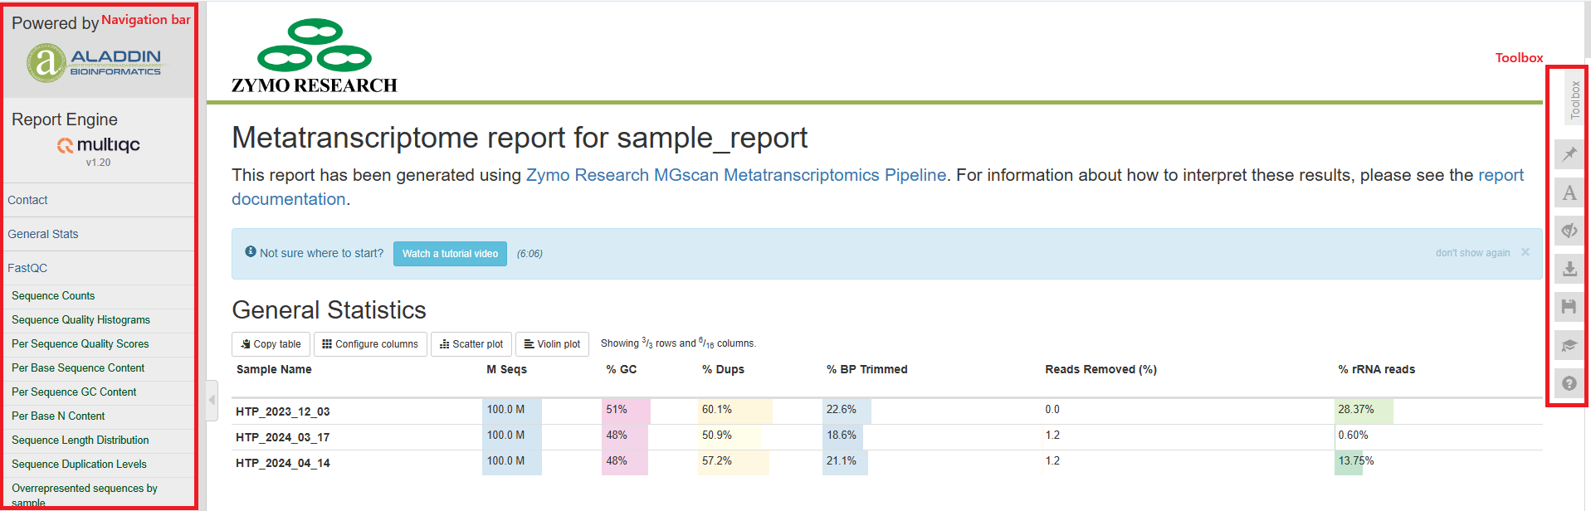Click the 'Showing 3/3 rows' column count text
This screenshot has width=1591, height=511.
pos(678,343)
